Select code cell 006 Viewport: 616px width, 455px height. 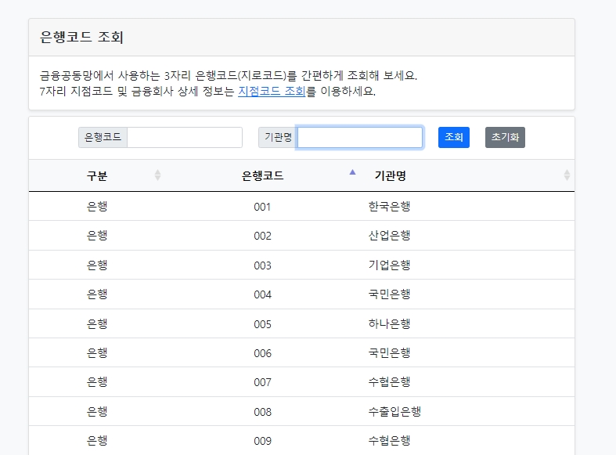262,354
